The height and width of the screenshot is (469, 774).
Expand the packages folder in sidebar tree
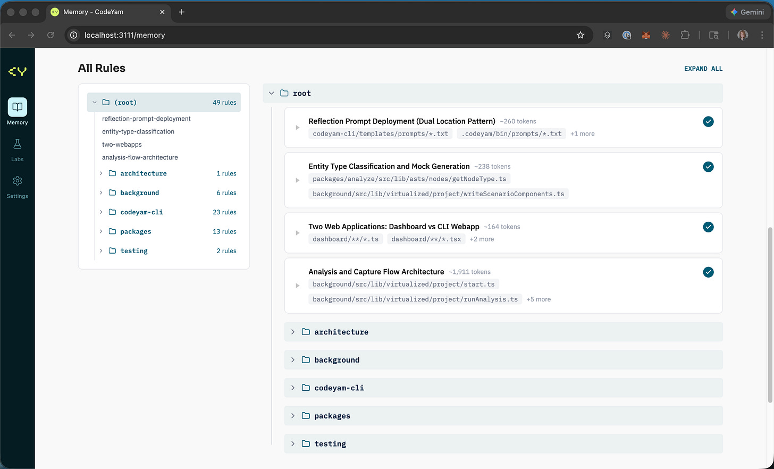pyautogui.click(x=101, y=231)
